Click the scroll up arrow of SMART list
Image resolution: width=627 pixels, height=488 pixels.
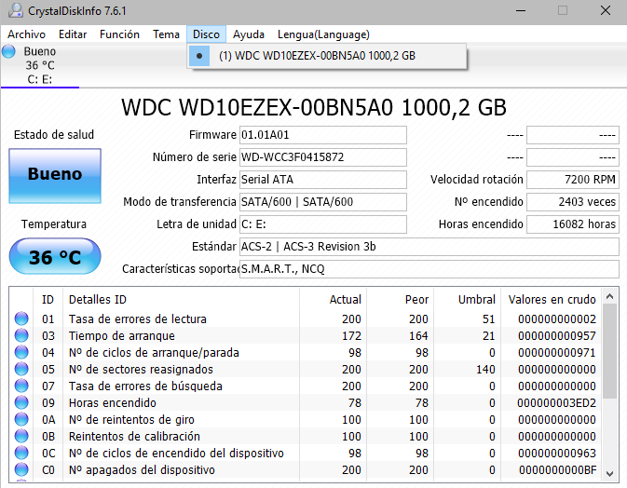[610, 296]
